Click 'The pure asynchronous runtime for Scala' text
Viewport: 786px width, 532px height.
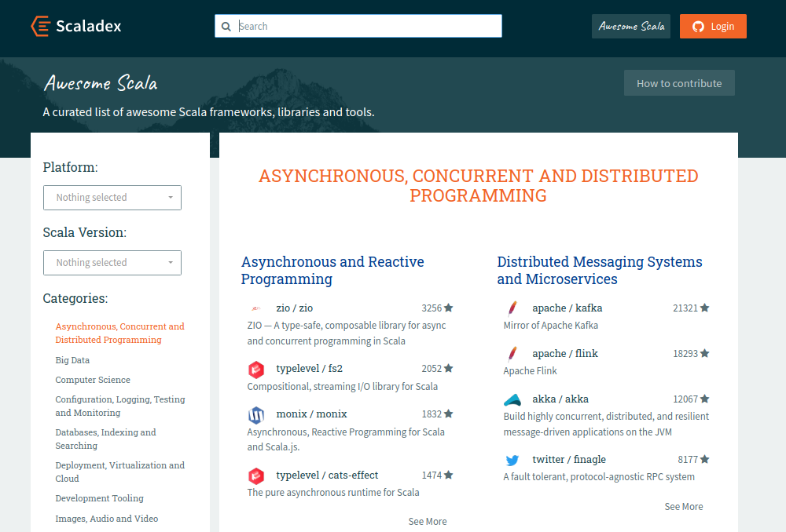(x=333, y=493)
